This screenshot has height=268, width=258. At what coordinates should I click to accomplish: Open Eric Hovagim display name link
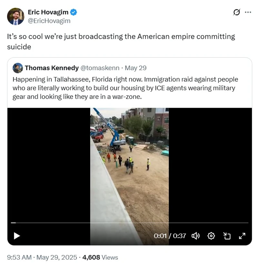(x=48, y=13)
